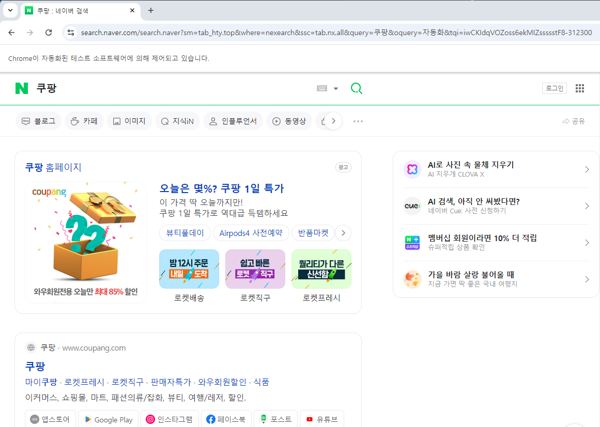This screenshot has width=600, height=427.
Task: Click the autumn leaves travel icon
Action: [x=412, y=279]
